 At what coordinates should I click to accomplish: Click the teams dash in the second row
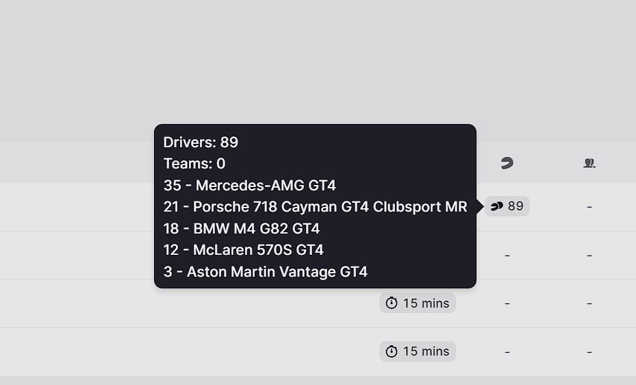589,256
